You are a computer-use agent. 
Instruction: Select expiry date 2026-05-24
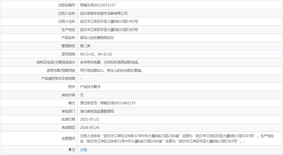pyautogui.click(x=90, y=128)
